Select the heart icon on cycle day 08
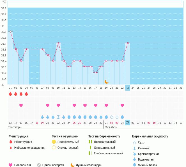 pyautogui.click(x=48, y=105)
